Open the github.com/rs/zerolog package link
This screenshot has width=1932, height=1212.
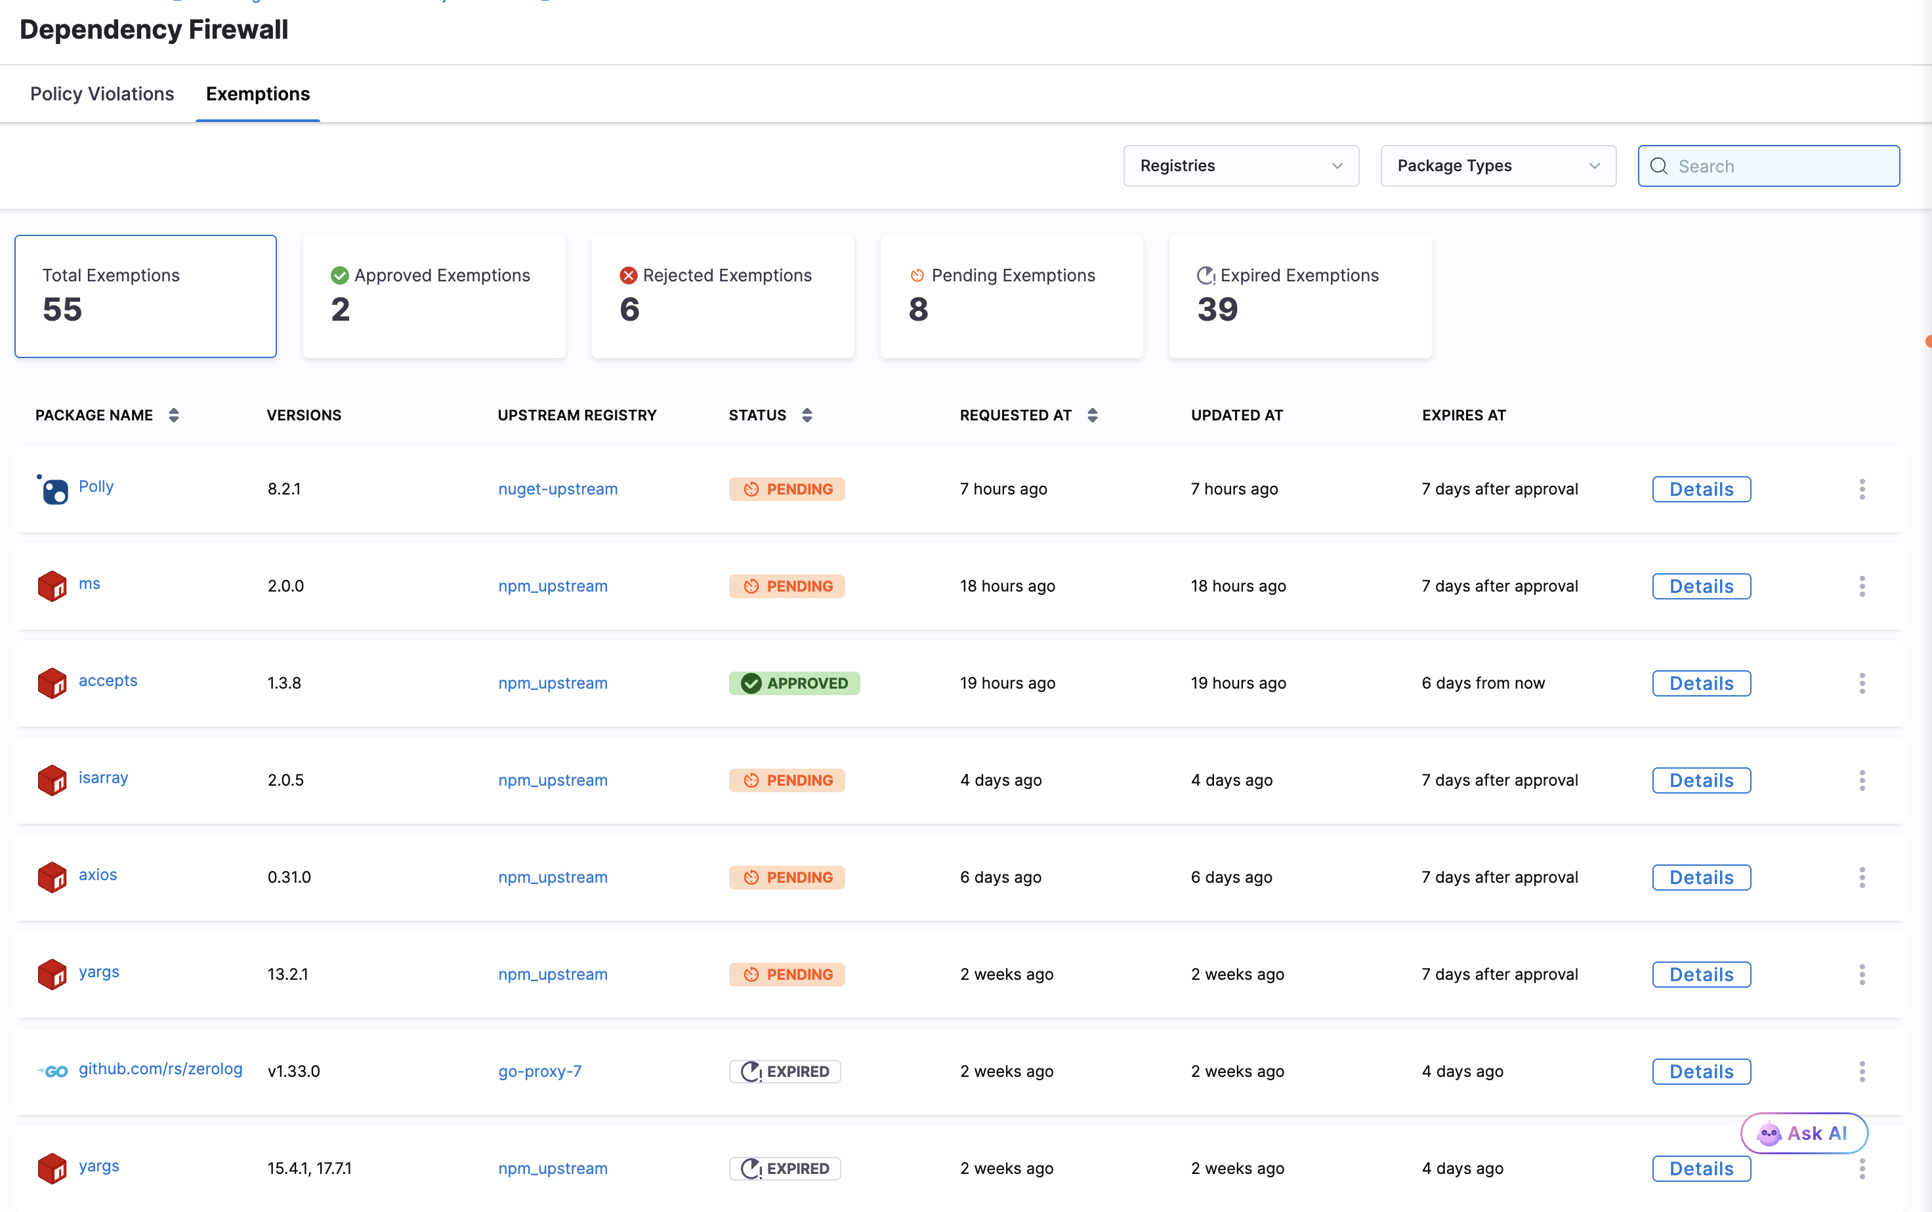point(160,1068)
